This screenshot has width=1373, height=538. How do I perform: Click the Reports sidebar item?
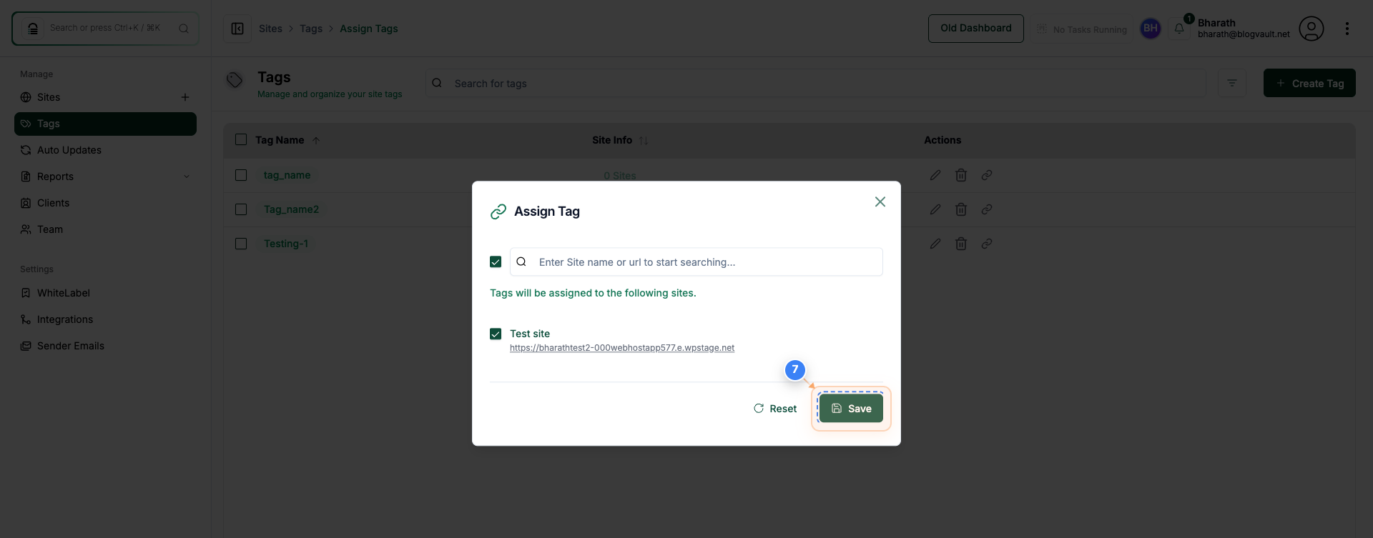(105, 176)
